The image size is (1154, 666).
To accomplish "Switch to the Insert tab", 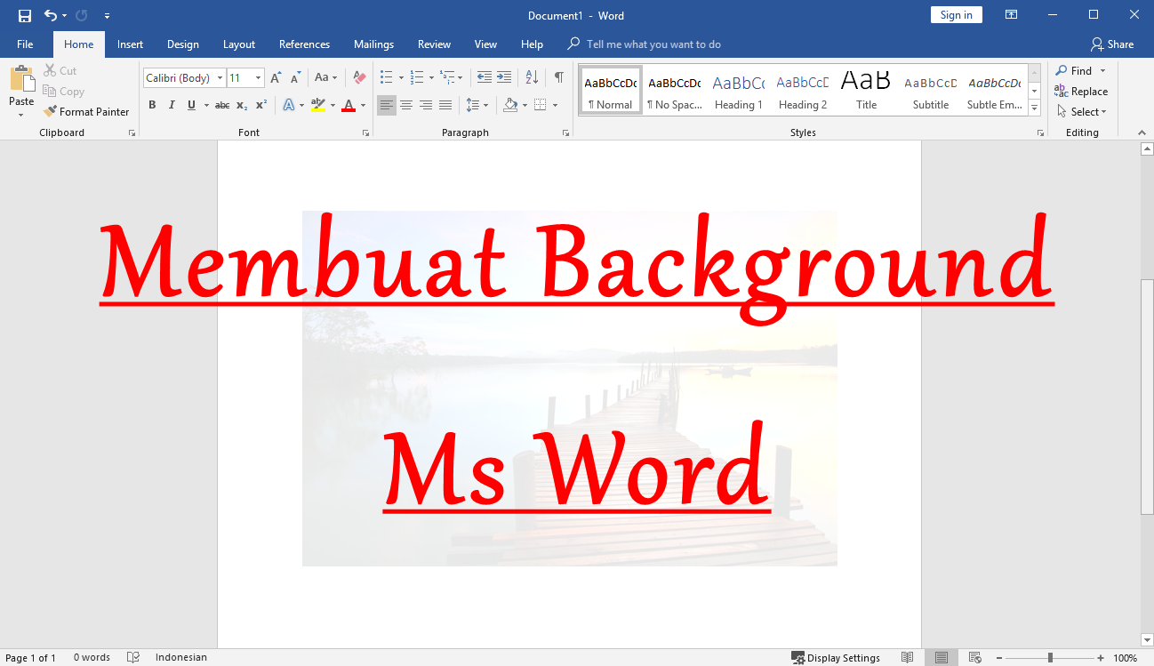I will click(130, 44).
